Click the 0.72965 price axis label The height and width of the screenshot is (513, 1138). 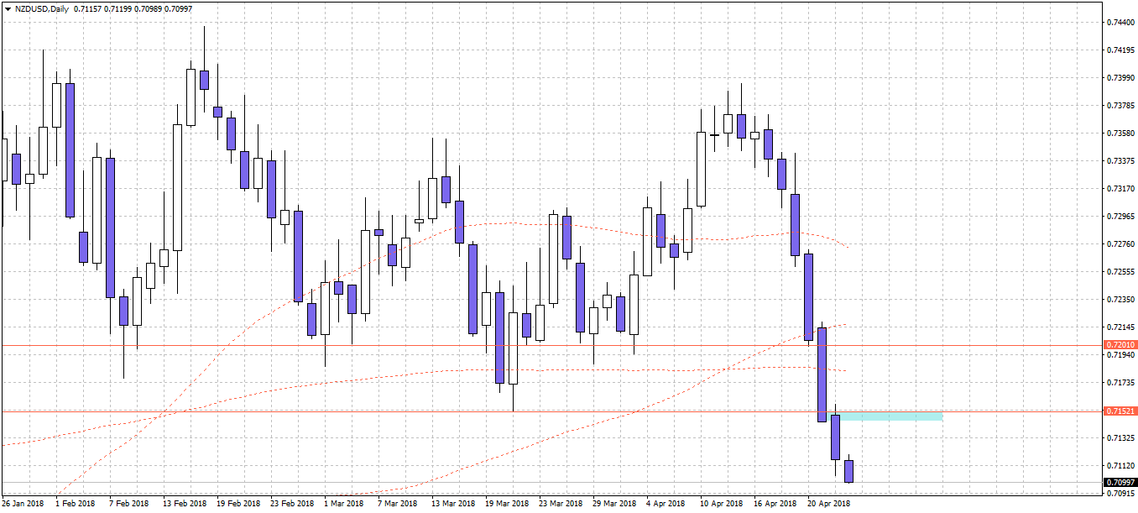point(1121,216)
